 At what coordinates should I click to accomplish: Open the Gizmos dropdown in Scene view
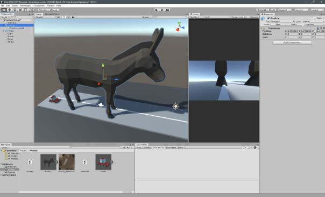point(146,17)
